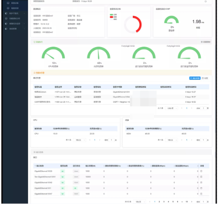Go to page 5 of interface table
Image resolution: width=218 pixels, height=204 pixels.
point(173,202)
